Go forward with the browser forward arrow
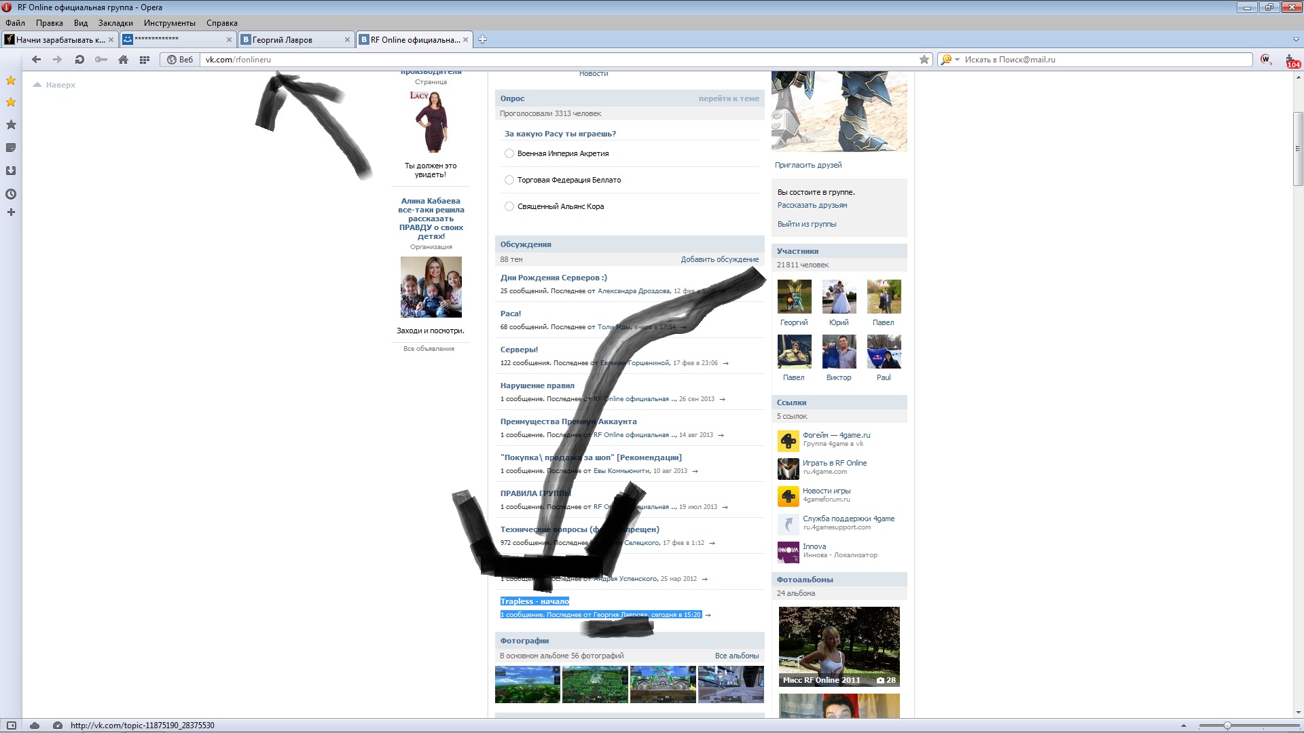The height and width of the screenshot is (733, 1304). (58, 60)
